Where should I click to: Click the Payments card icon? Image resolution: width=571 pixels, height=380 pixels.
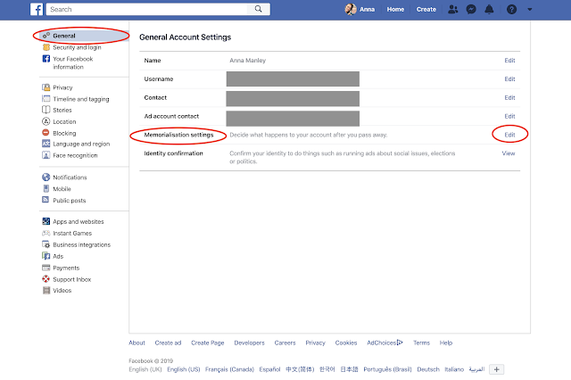(x=46, y=268)
